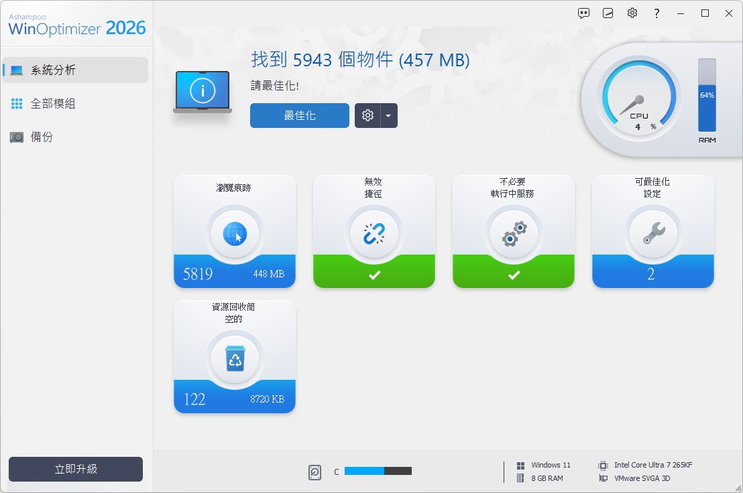
Task: Click VMware SVGA 3D text
Action: pos(642,478)
